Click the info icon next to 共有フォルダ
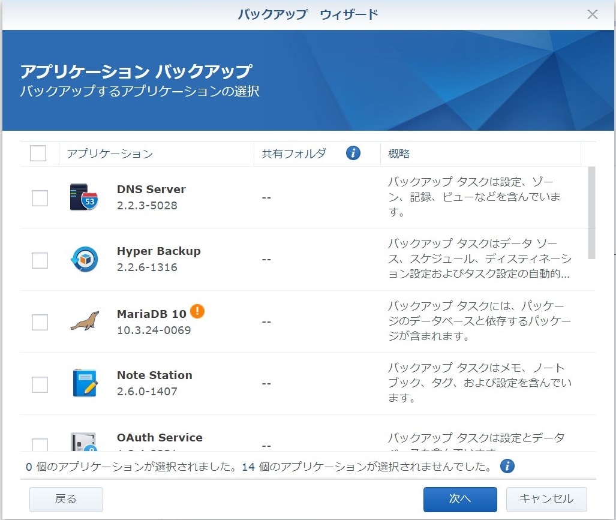The image size is (616, 520). (353, 154)
